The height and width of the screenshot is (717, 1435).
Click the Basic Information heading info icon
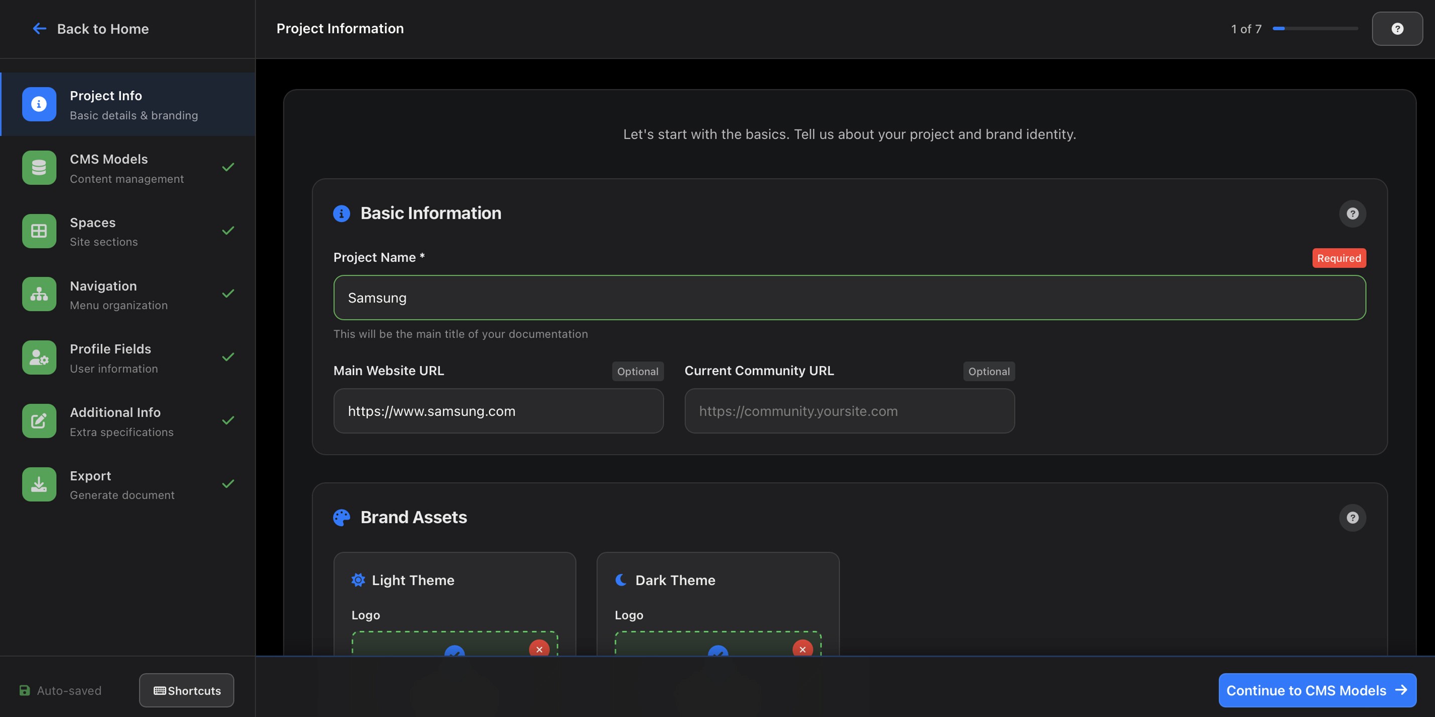point(342,213)
